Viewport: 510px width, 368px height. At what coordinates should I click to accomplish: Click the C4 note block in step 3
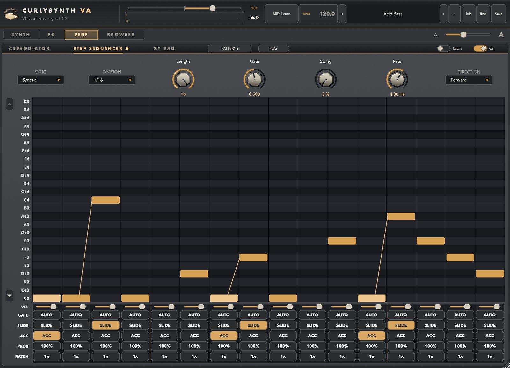click(x=106, y=200)
